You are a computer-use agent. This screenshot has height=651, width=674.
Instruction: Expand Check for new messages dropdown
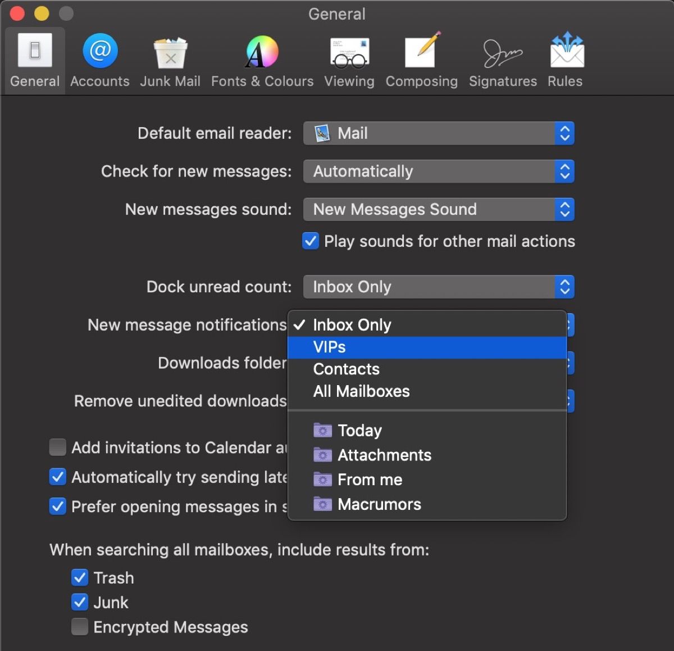(438, 171)
